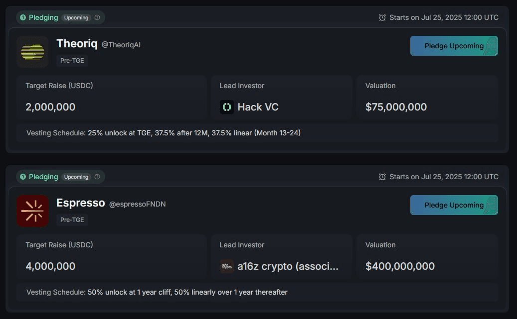517x319 pixels.
Task: Click Lead Investor label in Espresso card
Action: click(x=242, y=245)
